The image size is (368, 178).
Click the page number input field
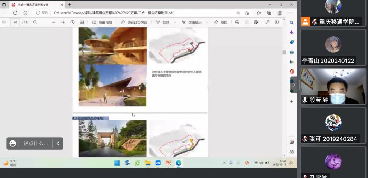[x=15, y=22]
